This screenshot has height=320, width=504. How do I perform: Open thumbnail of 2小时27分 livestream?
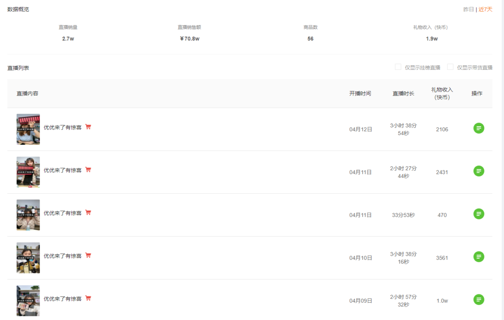[x=28, y=172]
